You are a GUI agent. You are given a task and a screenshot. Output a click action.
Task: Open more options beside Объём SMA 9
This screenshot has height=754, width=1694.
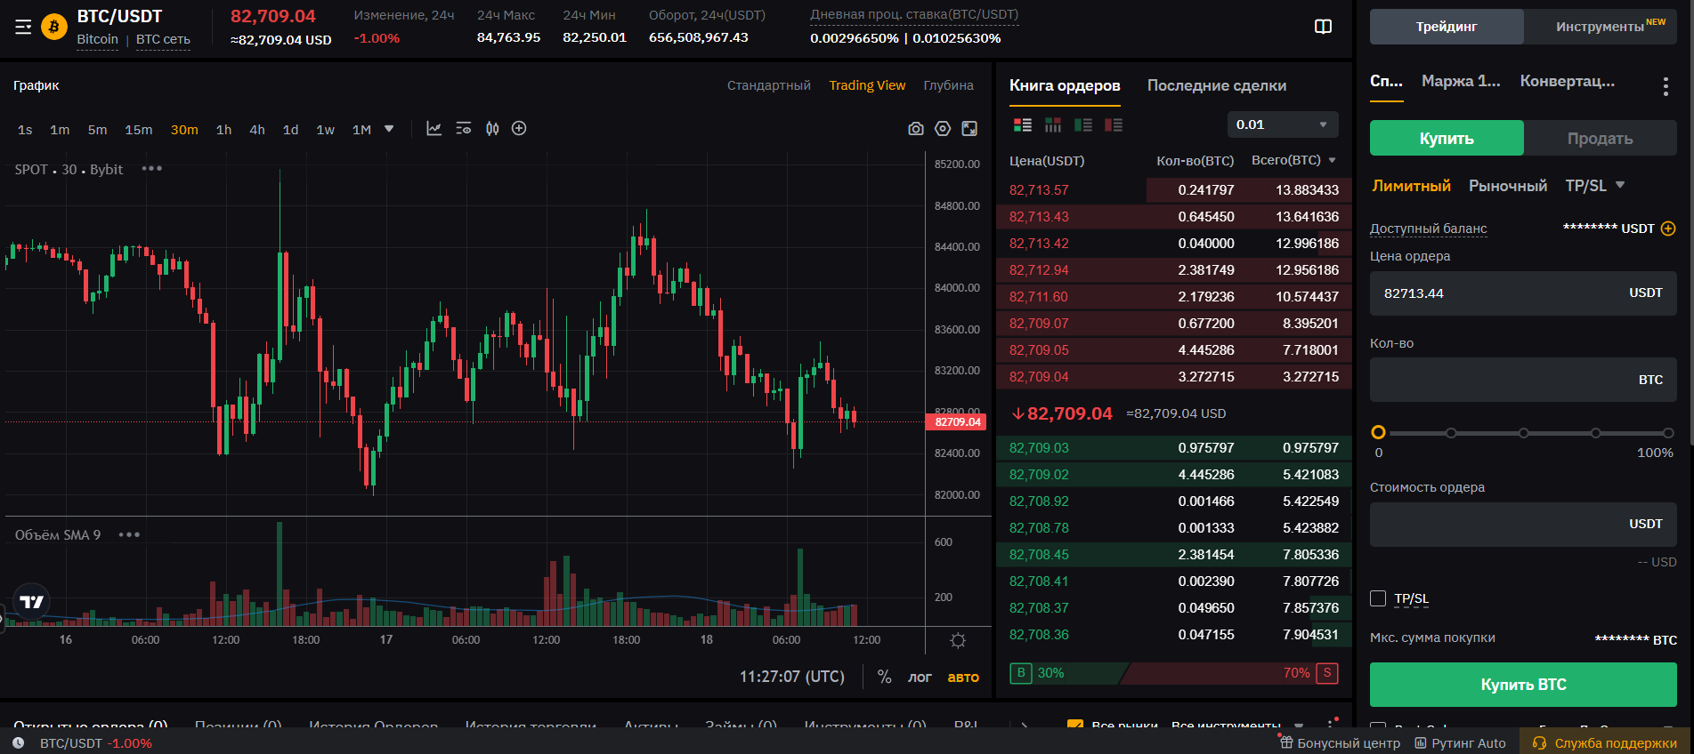click(129, 534)
